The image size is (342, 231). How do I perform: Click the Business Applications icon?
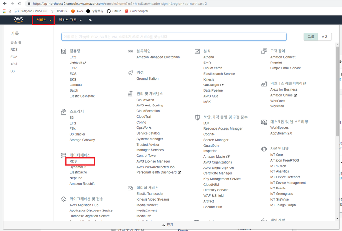[x=264, y=84]
